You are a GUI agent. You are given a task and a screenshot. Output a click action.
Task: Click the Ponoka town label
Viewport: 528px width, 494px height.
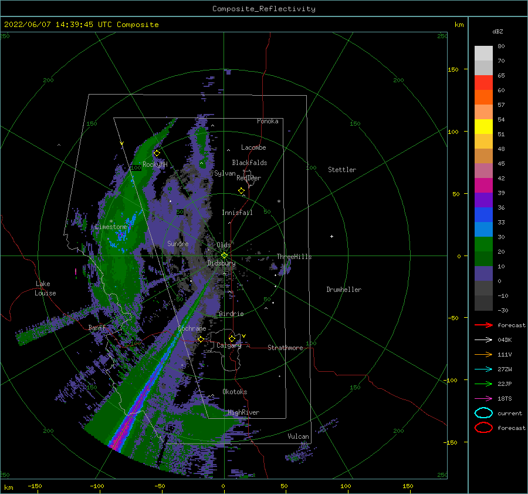coord(268,121)
